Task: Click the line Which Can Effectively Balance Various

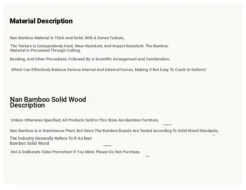Action: click(109, 70)
